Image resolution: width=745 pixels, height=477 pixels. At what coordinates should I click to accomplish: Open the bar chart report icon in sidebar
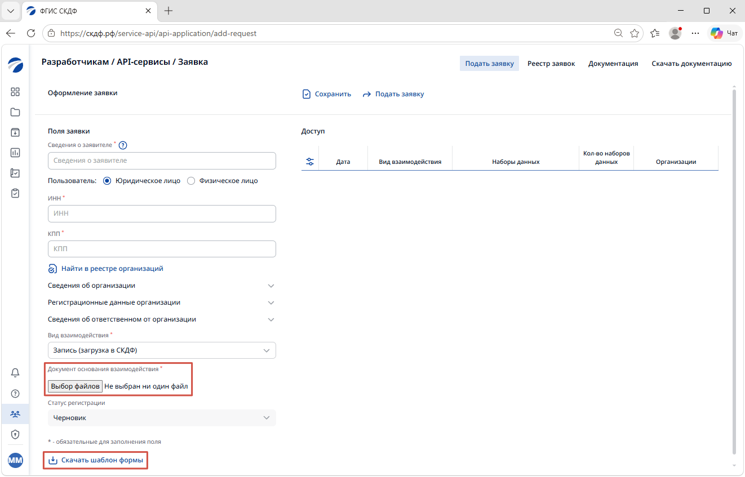15,153
